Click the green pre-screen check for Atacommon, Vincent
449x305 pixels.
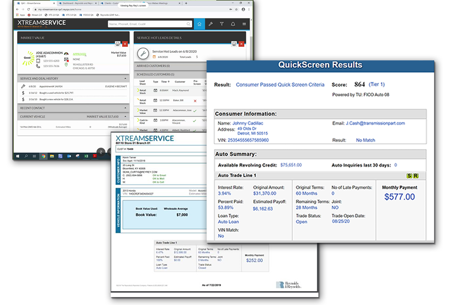[195, 121]
